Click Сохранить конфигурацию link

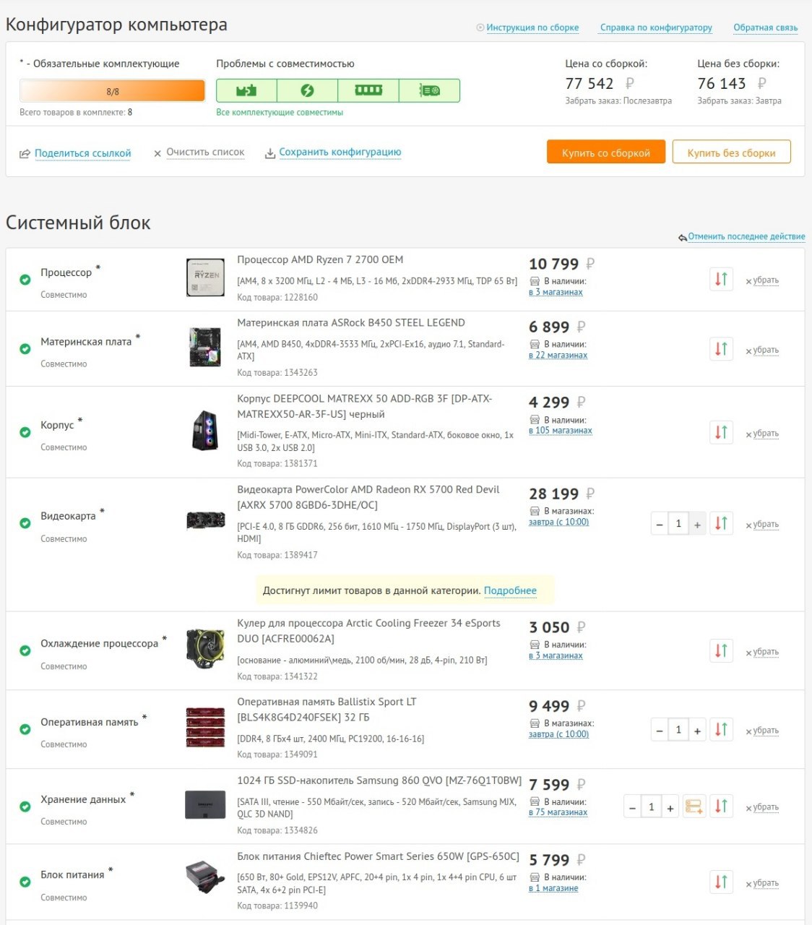340,152
